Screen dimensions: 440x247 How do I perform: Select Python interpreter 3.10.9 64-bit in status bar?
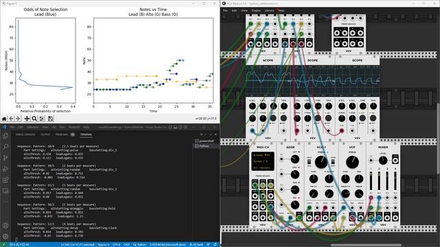pos(168,244)
